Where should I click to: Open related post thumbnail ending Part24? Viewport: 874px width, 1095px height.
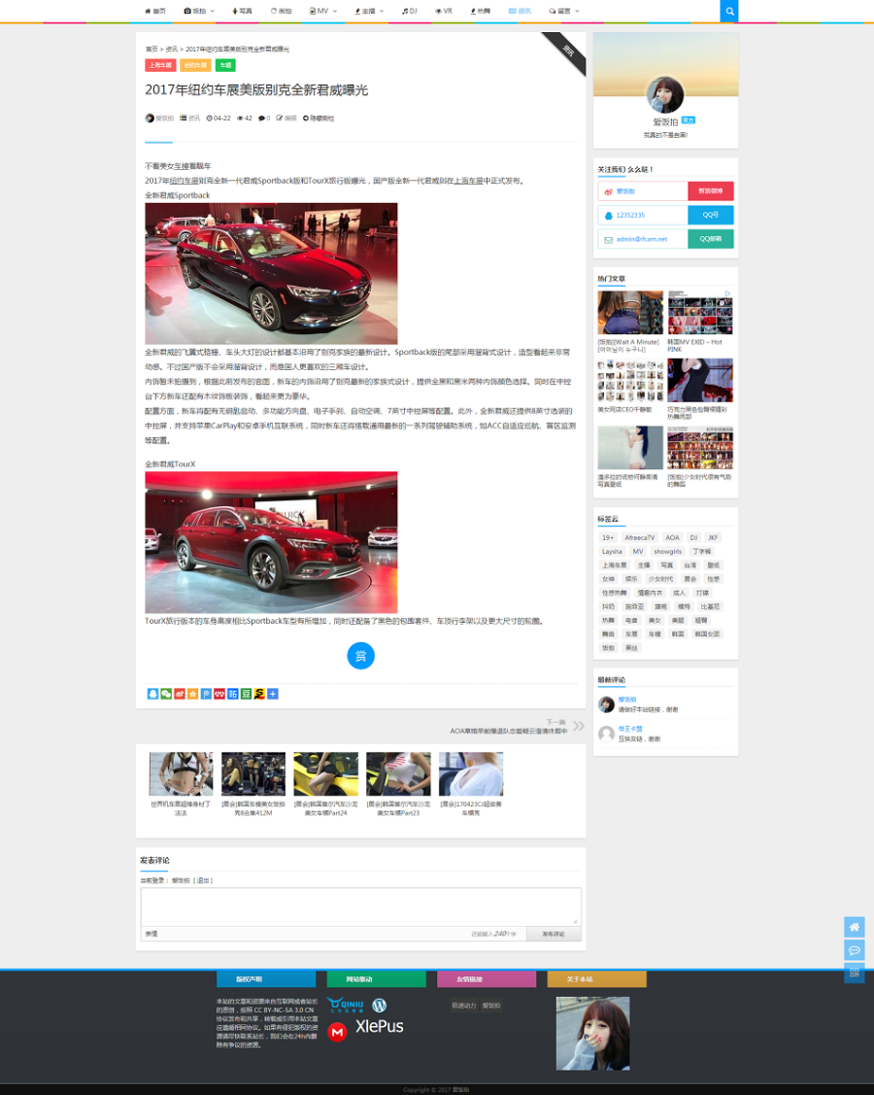tap(326, 773)
